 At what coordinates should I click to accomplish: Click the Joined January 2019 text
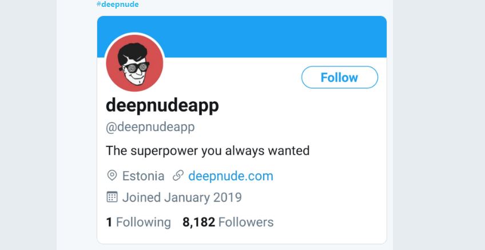pyautogui.click(x=182, y=198)
